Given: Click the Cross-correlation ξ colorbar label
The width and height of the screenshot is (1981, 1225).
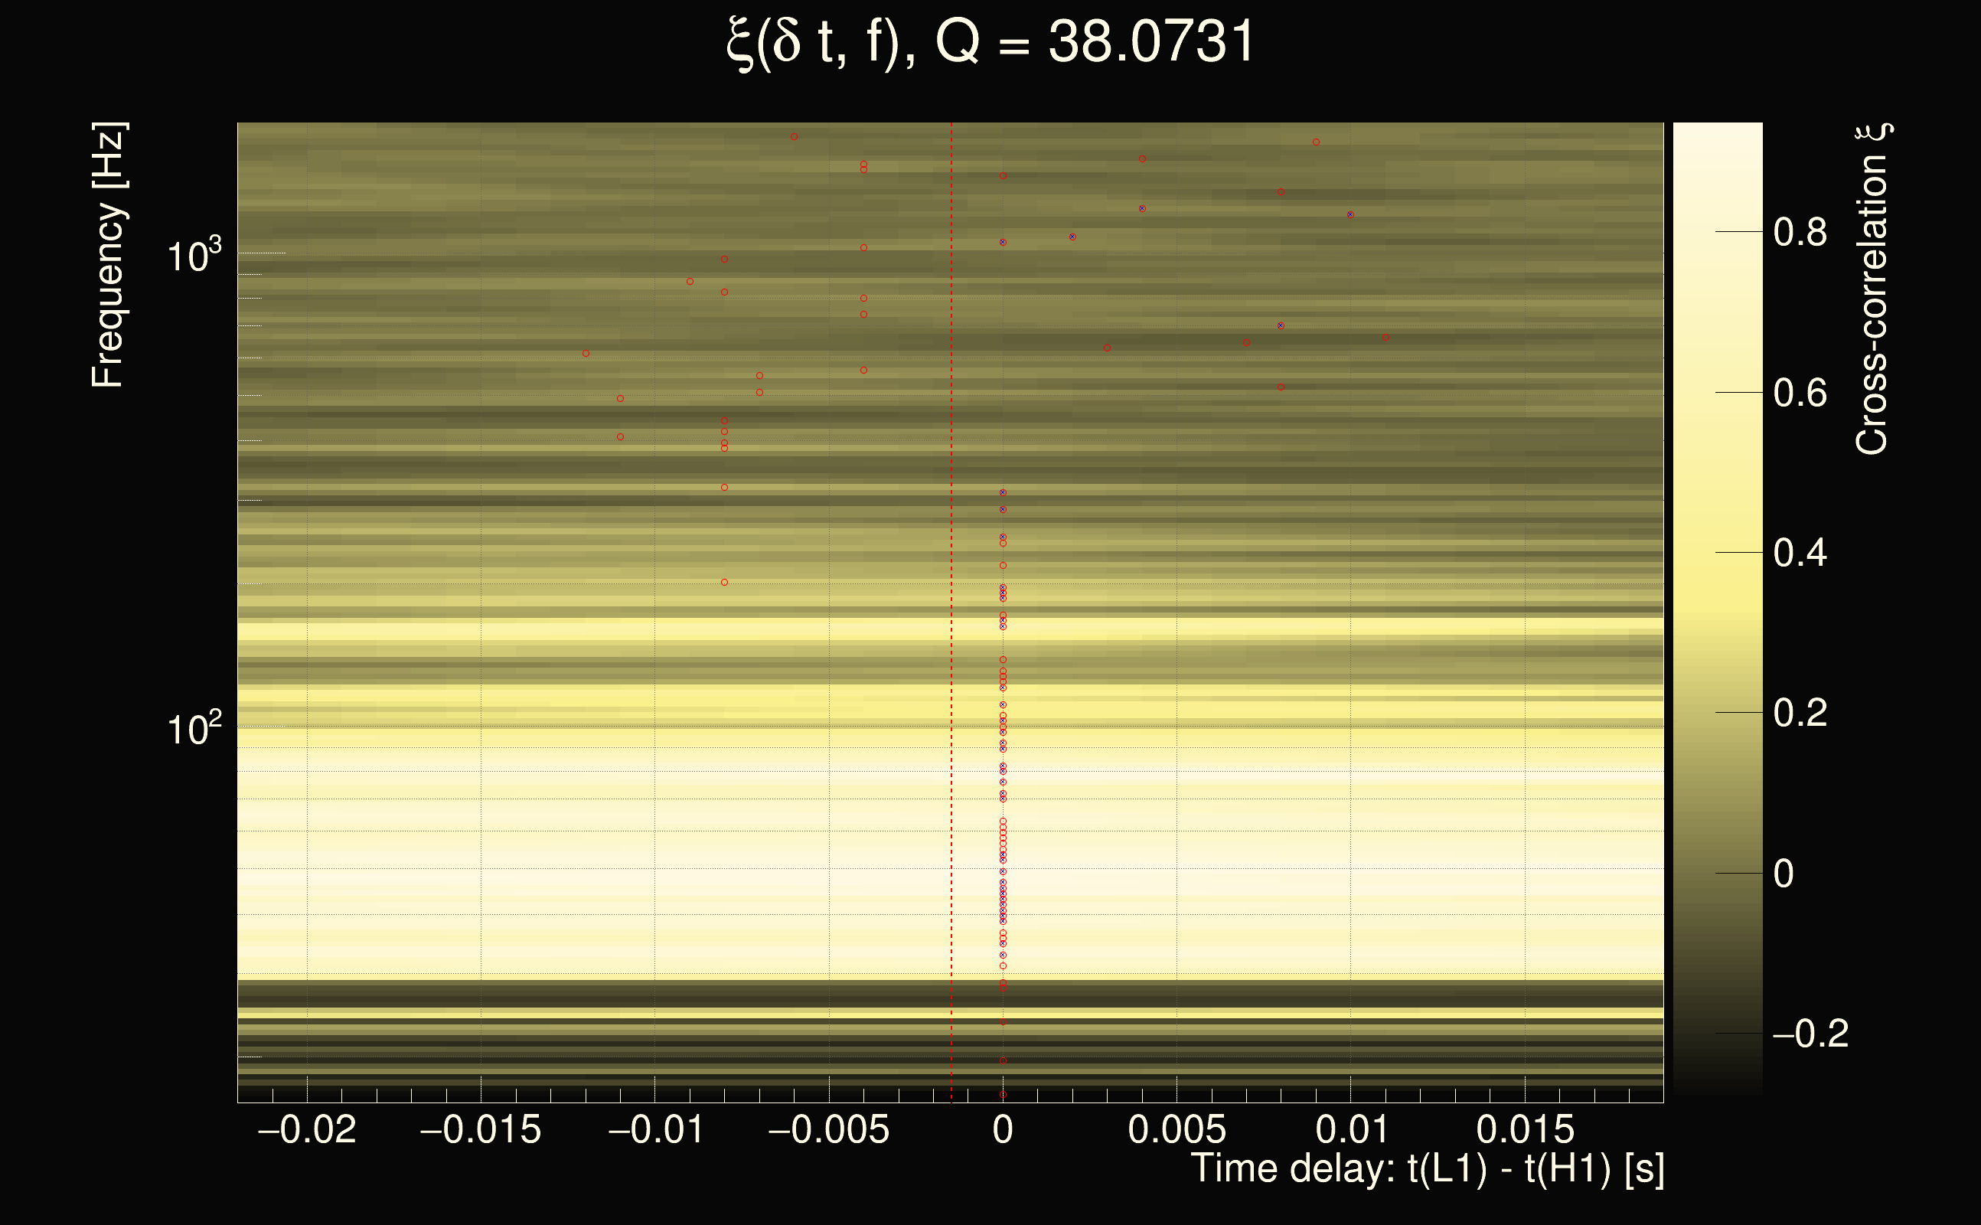Looking at the screenshot, I should coord(1872,289).
